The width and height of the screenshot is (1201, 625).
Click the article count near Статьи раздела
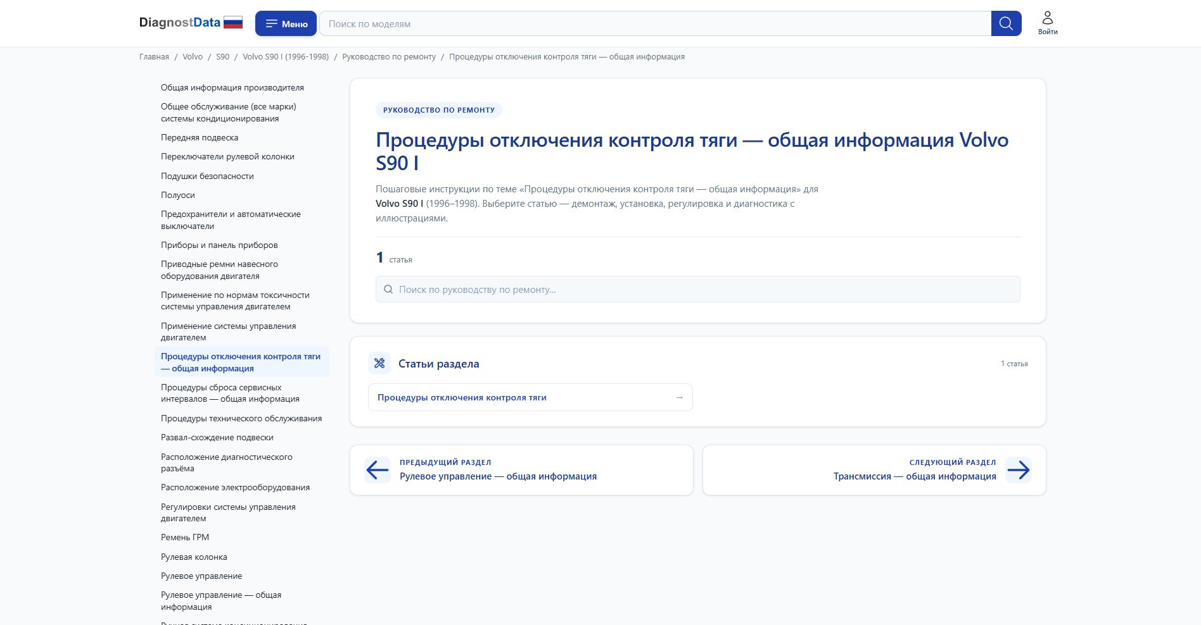click(x=1014, y=364)
